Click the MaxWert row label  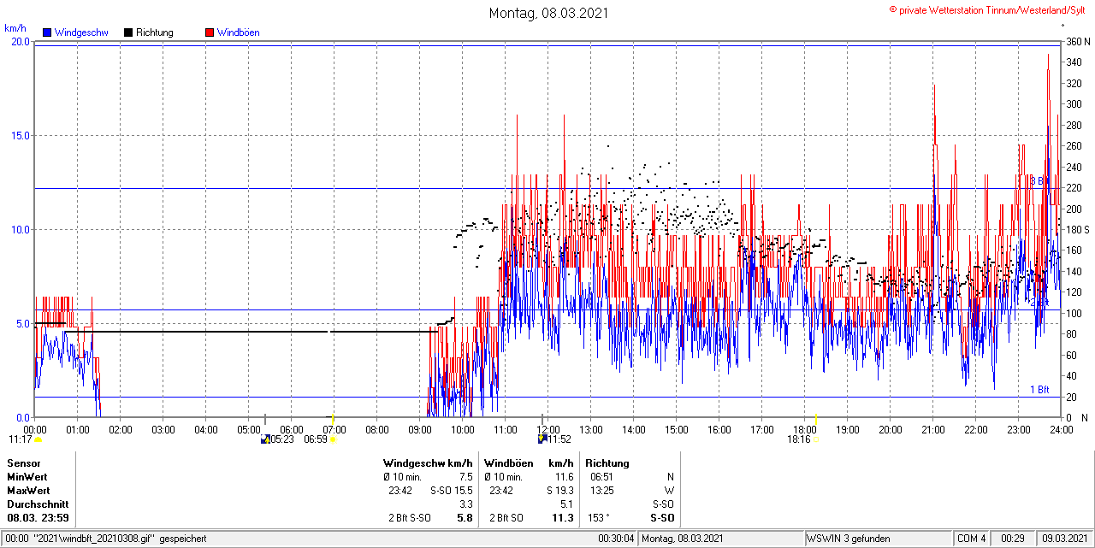[x=29, y=491]
